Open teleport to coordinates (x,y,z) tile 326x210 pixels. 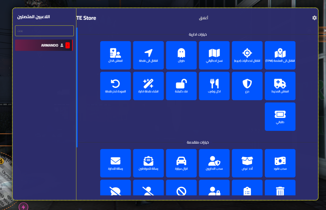(247, 55)
